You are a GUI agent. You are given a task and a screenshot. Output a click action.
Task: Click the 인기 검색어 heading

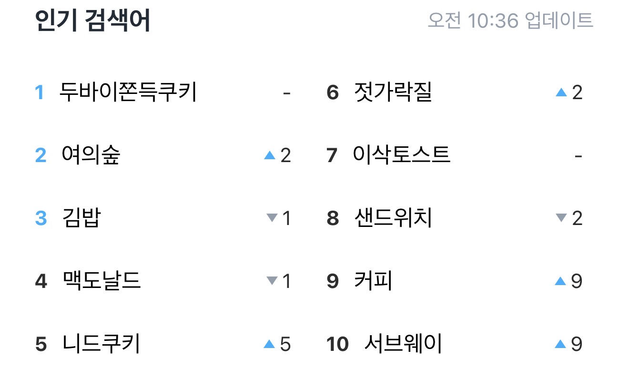pyautogui.click(x=93, y=21)
